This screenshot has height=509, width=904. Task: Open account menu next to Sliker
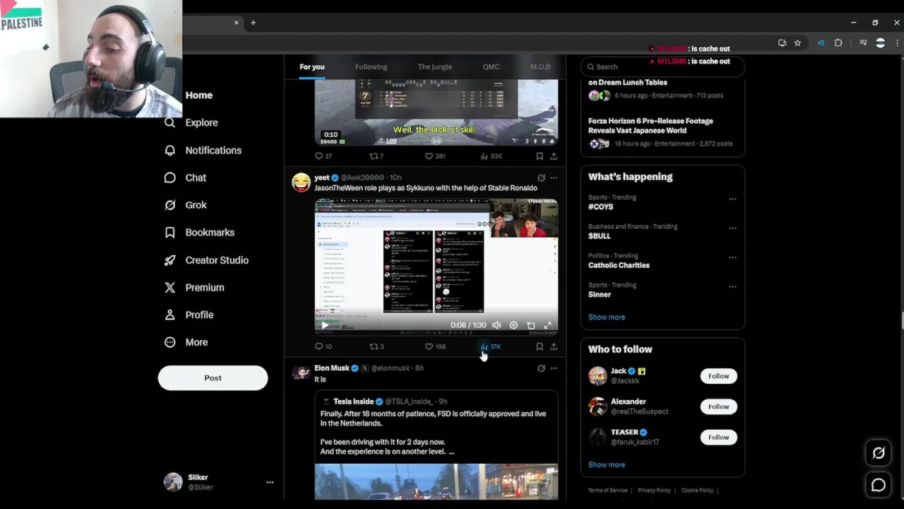(x=270, y=482)
